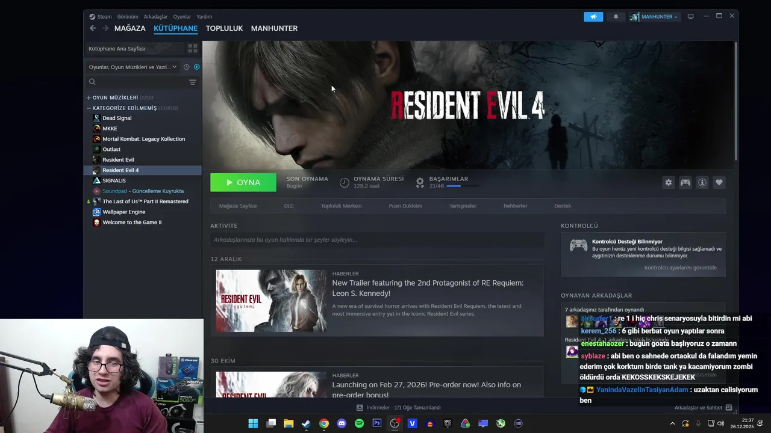Go to the MAĞAZA tab

pyautogui.click(x=130, y=28)
